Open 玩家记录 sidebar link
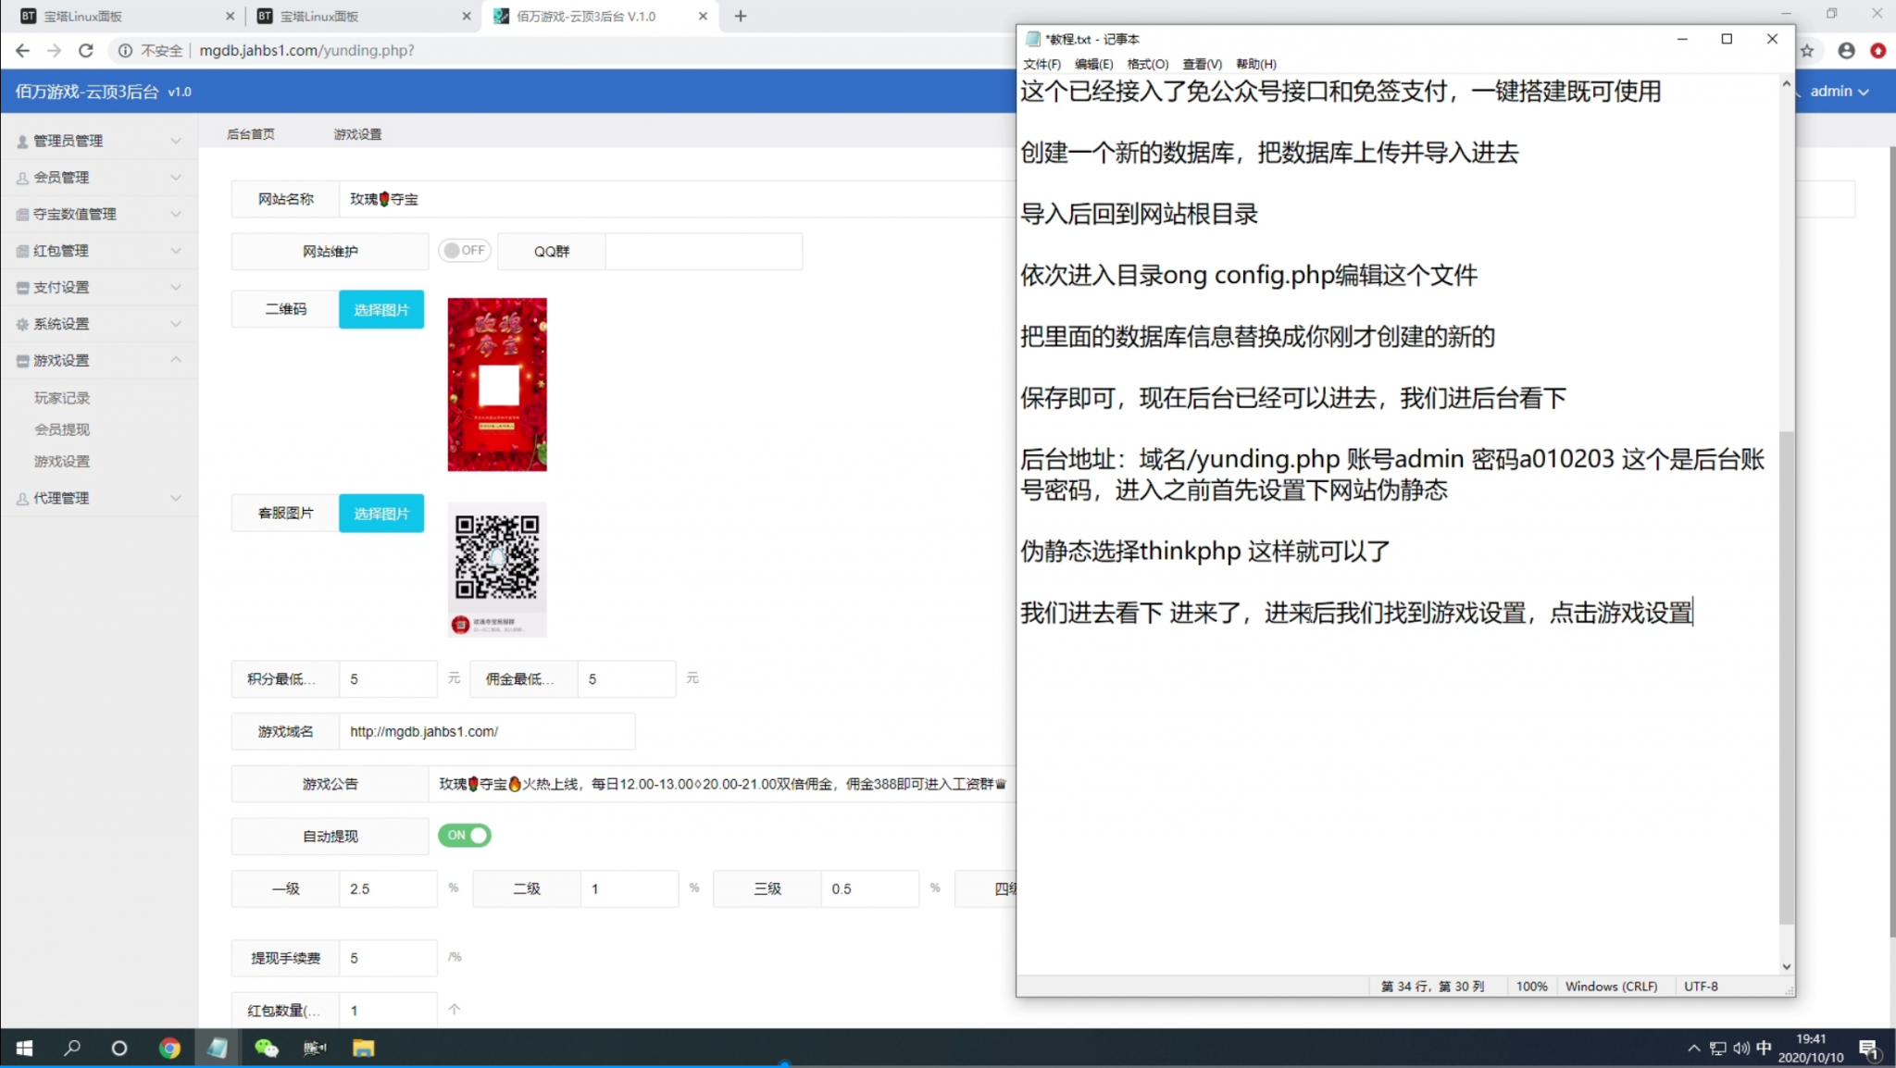The width and height of the screenshot is (1896, 1068). click(x=62, y=398)
